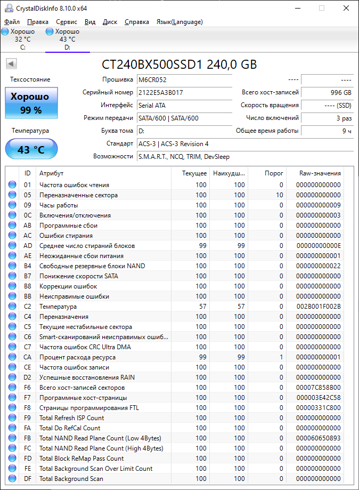359x490 pixels.
Task: Click status orb of attribute C5 row
Action: click(x=12, y=326)
